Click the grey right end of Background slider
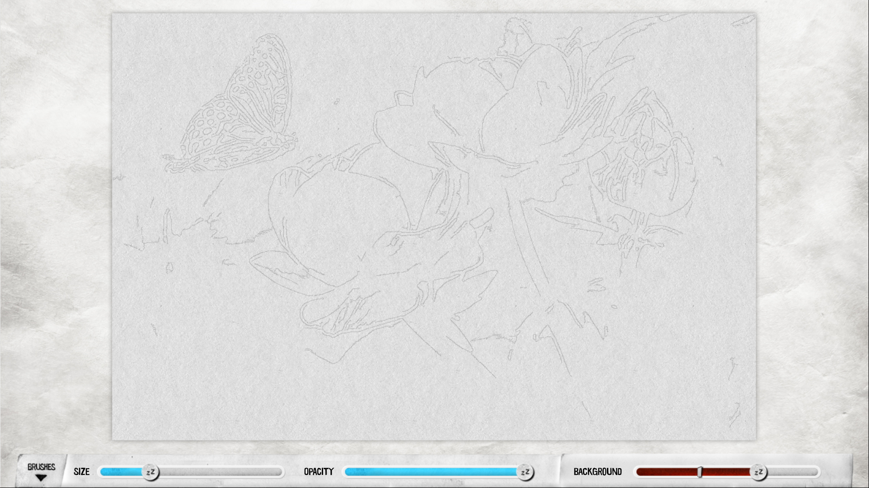This screenshot has width=869, height=488. click(792, 472)
